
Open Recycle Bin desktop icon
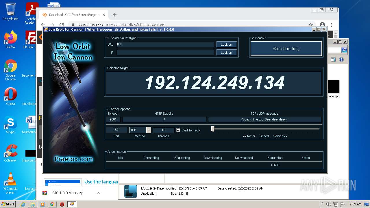[10, 12]
